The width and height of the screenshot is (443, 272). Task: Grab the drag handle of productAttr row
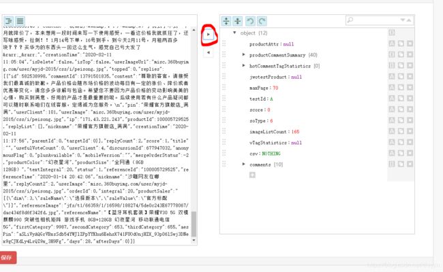point(224,44)
